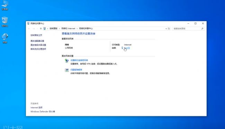Screen dimensions: 225x129
Task: Minimize the 网络和共享中心 window
Action: (188, 24)
